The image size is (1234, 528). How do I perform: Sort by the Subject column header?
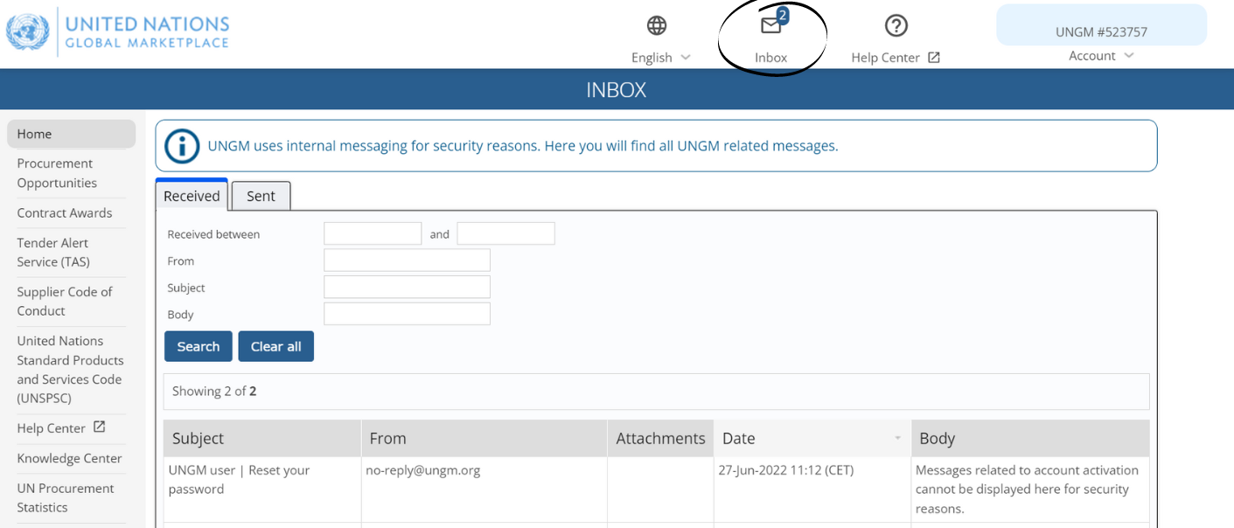click(262, 439)
